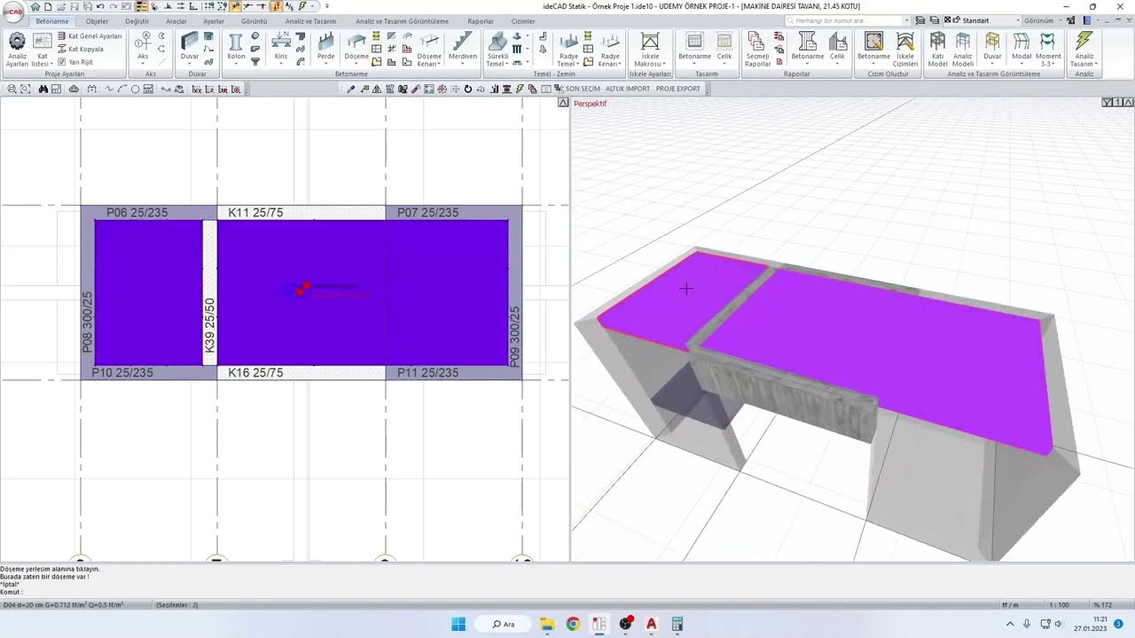Click the 1:100 scale in status bar
Viewport: 1135px width, 638px height.
(x=1058, y=605)
